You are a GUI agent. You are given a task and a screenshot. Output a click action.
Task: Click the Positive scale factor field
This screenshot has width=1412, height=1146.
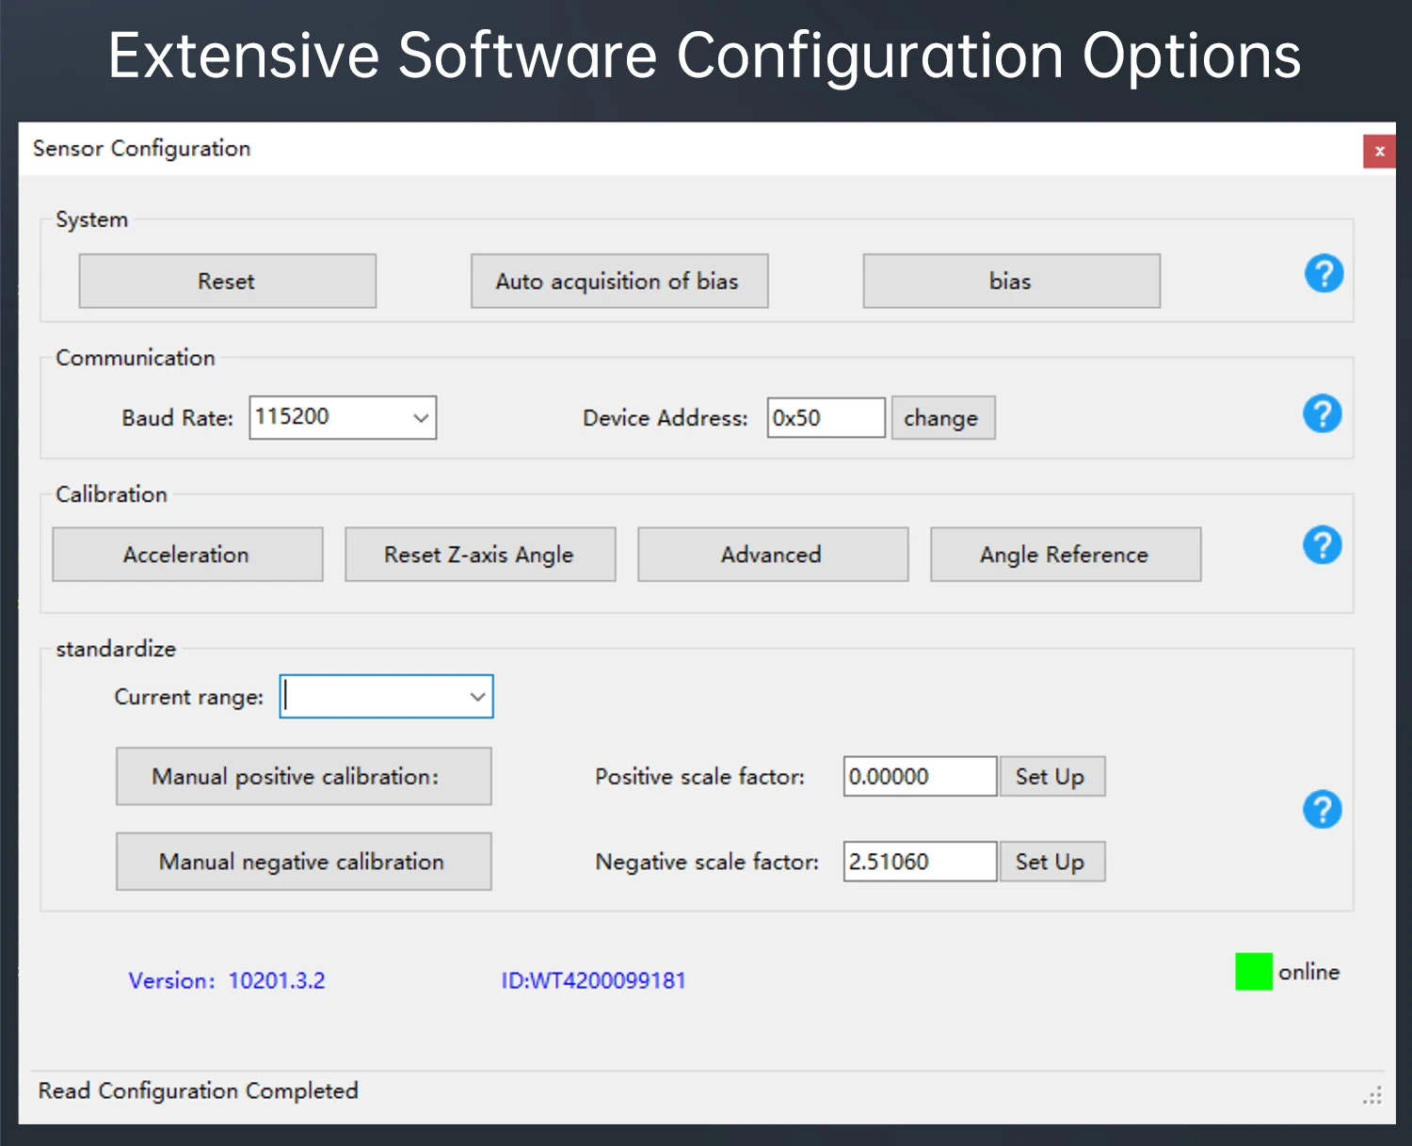(x=919, y=777)
